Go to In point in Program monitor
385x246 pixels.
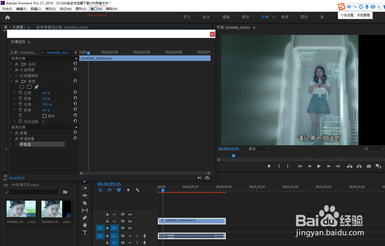[300, 166]
